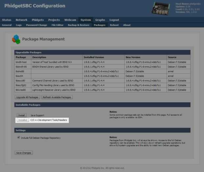Viewport: 204px width, 172px height.
Task: Switch to the Logs submenu tab
Action: click(19, 25)
